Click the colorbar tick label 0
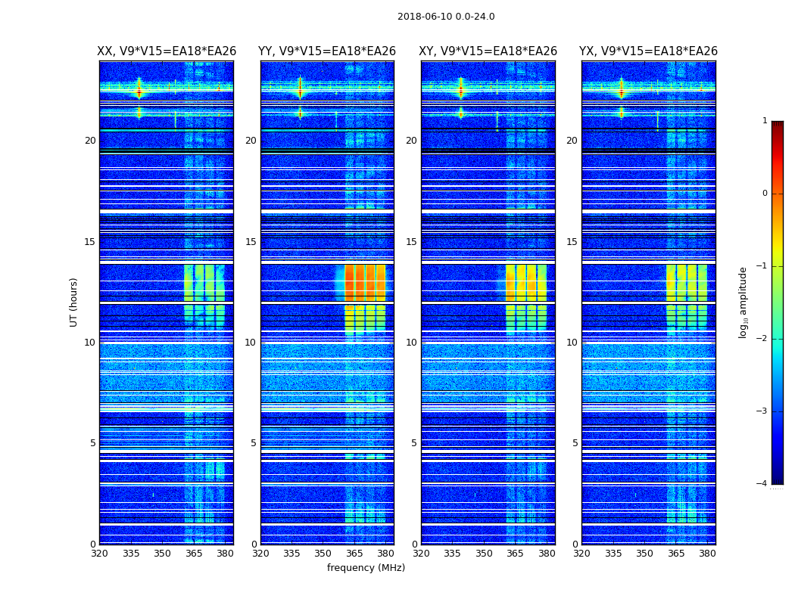Viewport: 795px width, 605px height. coord(765,194)
